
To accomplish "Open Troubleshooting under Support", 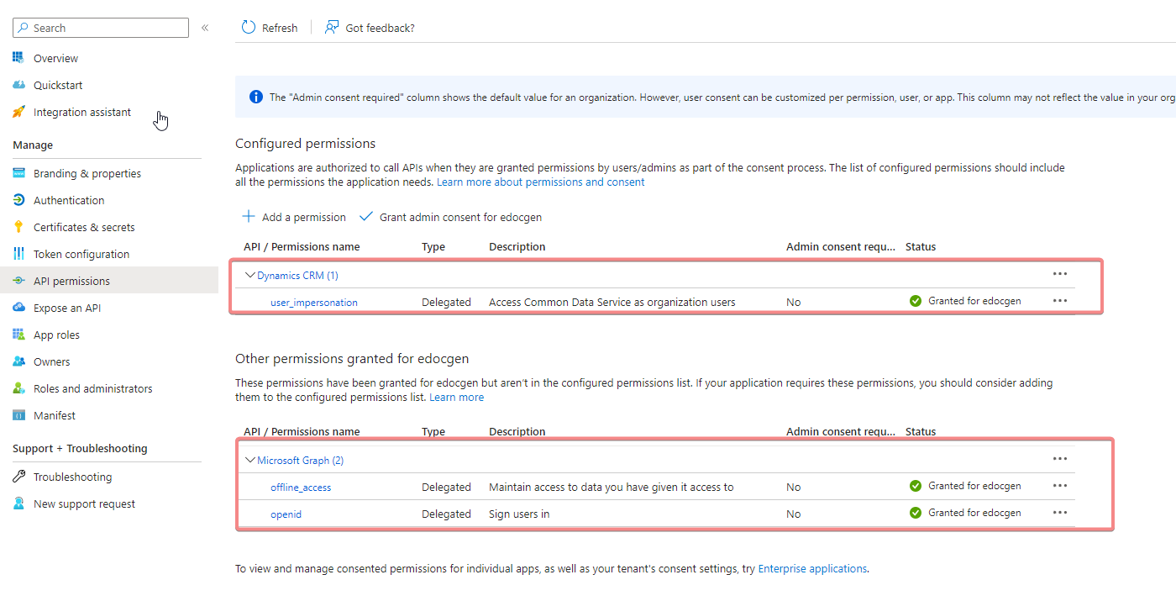I will pos(72,476).
